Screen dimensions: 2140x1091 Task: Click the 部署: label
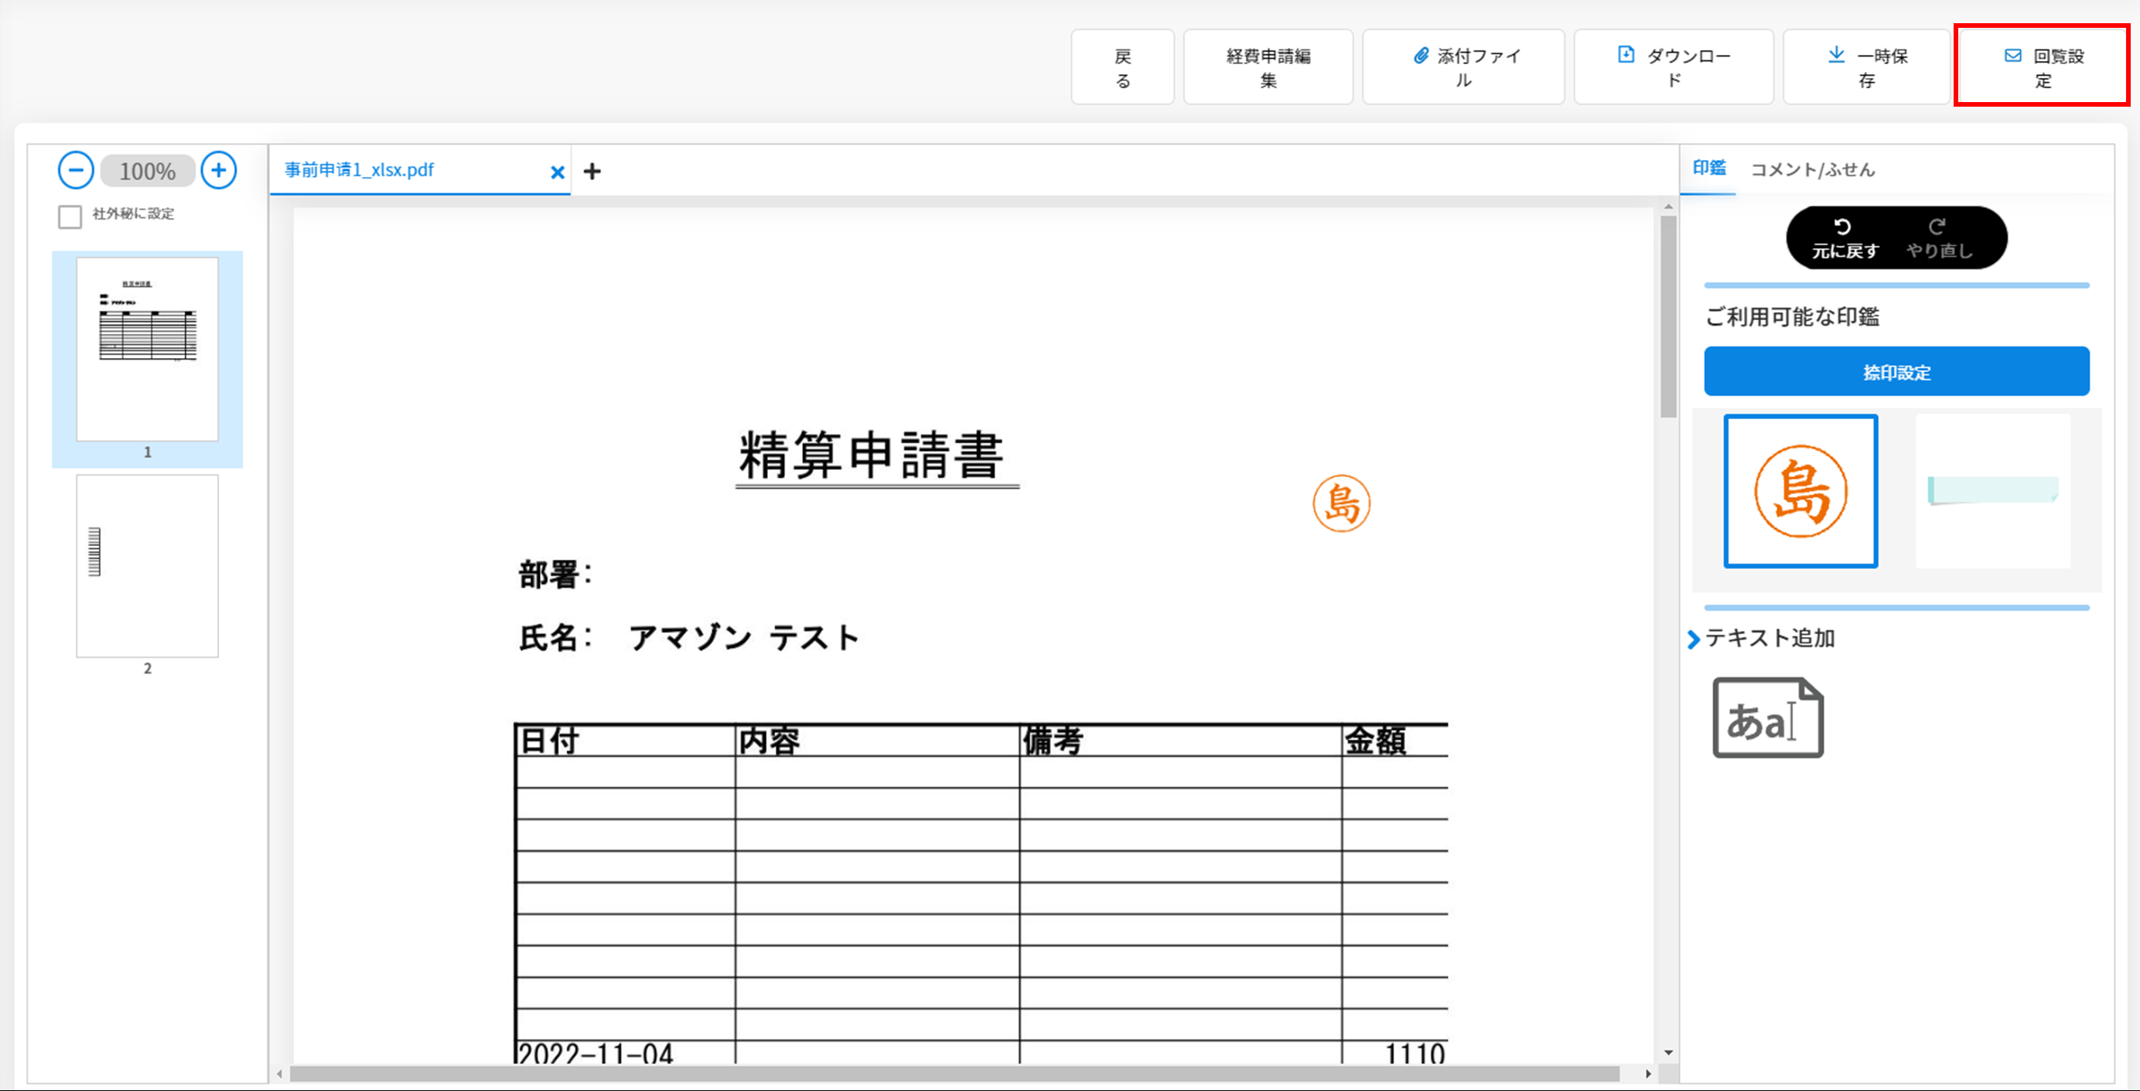click(555, 574)
